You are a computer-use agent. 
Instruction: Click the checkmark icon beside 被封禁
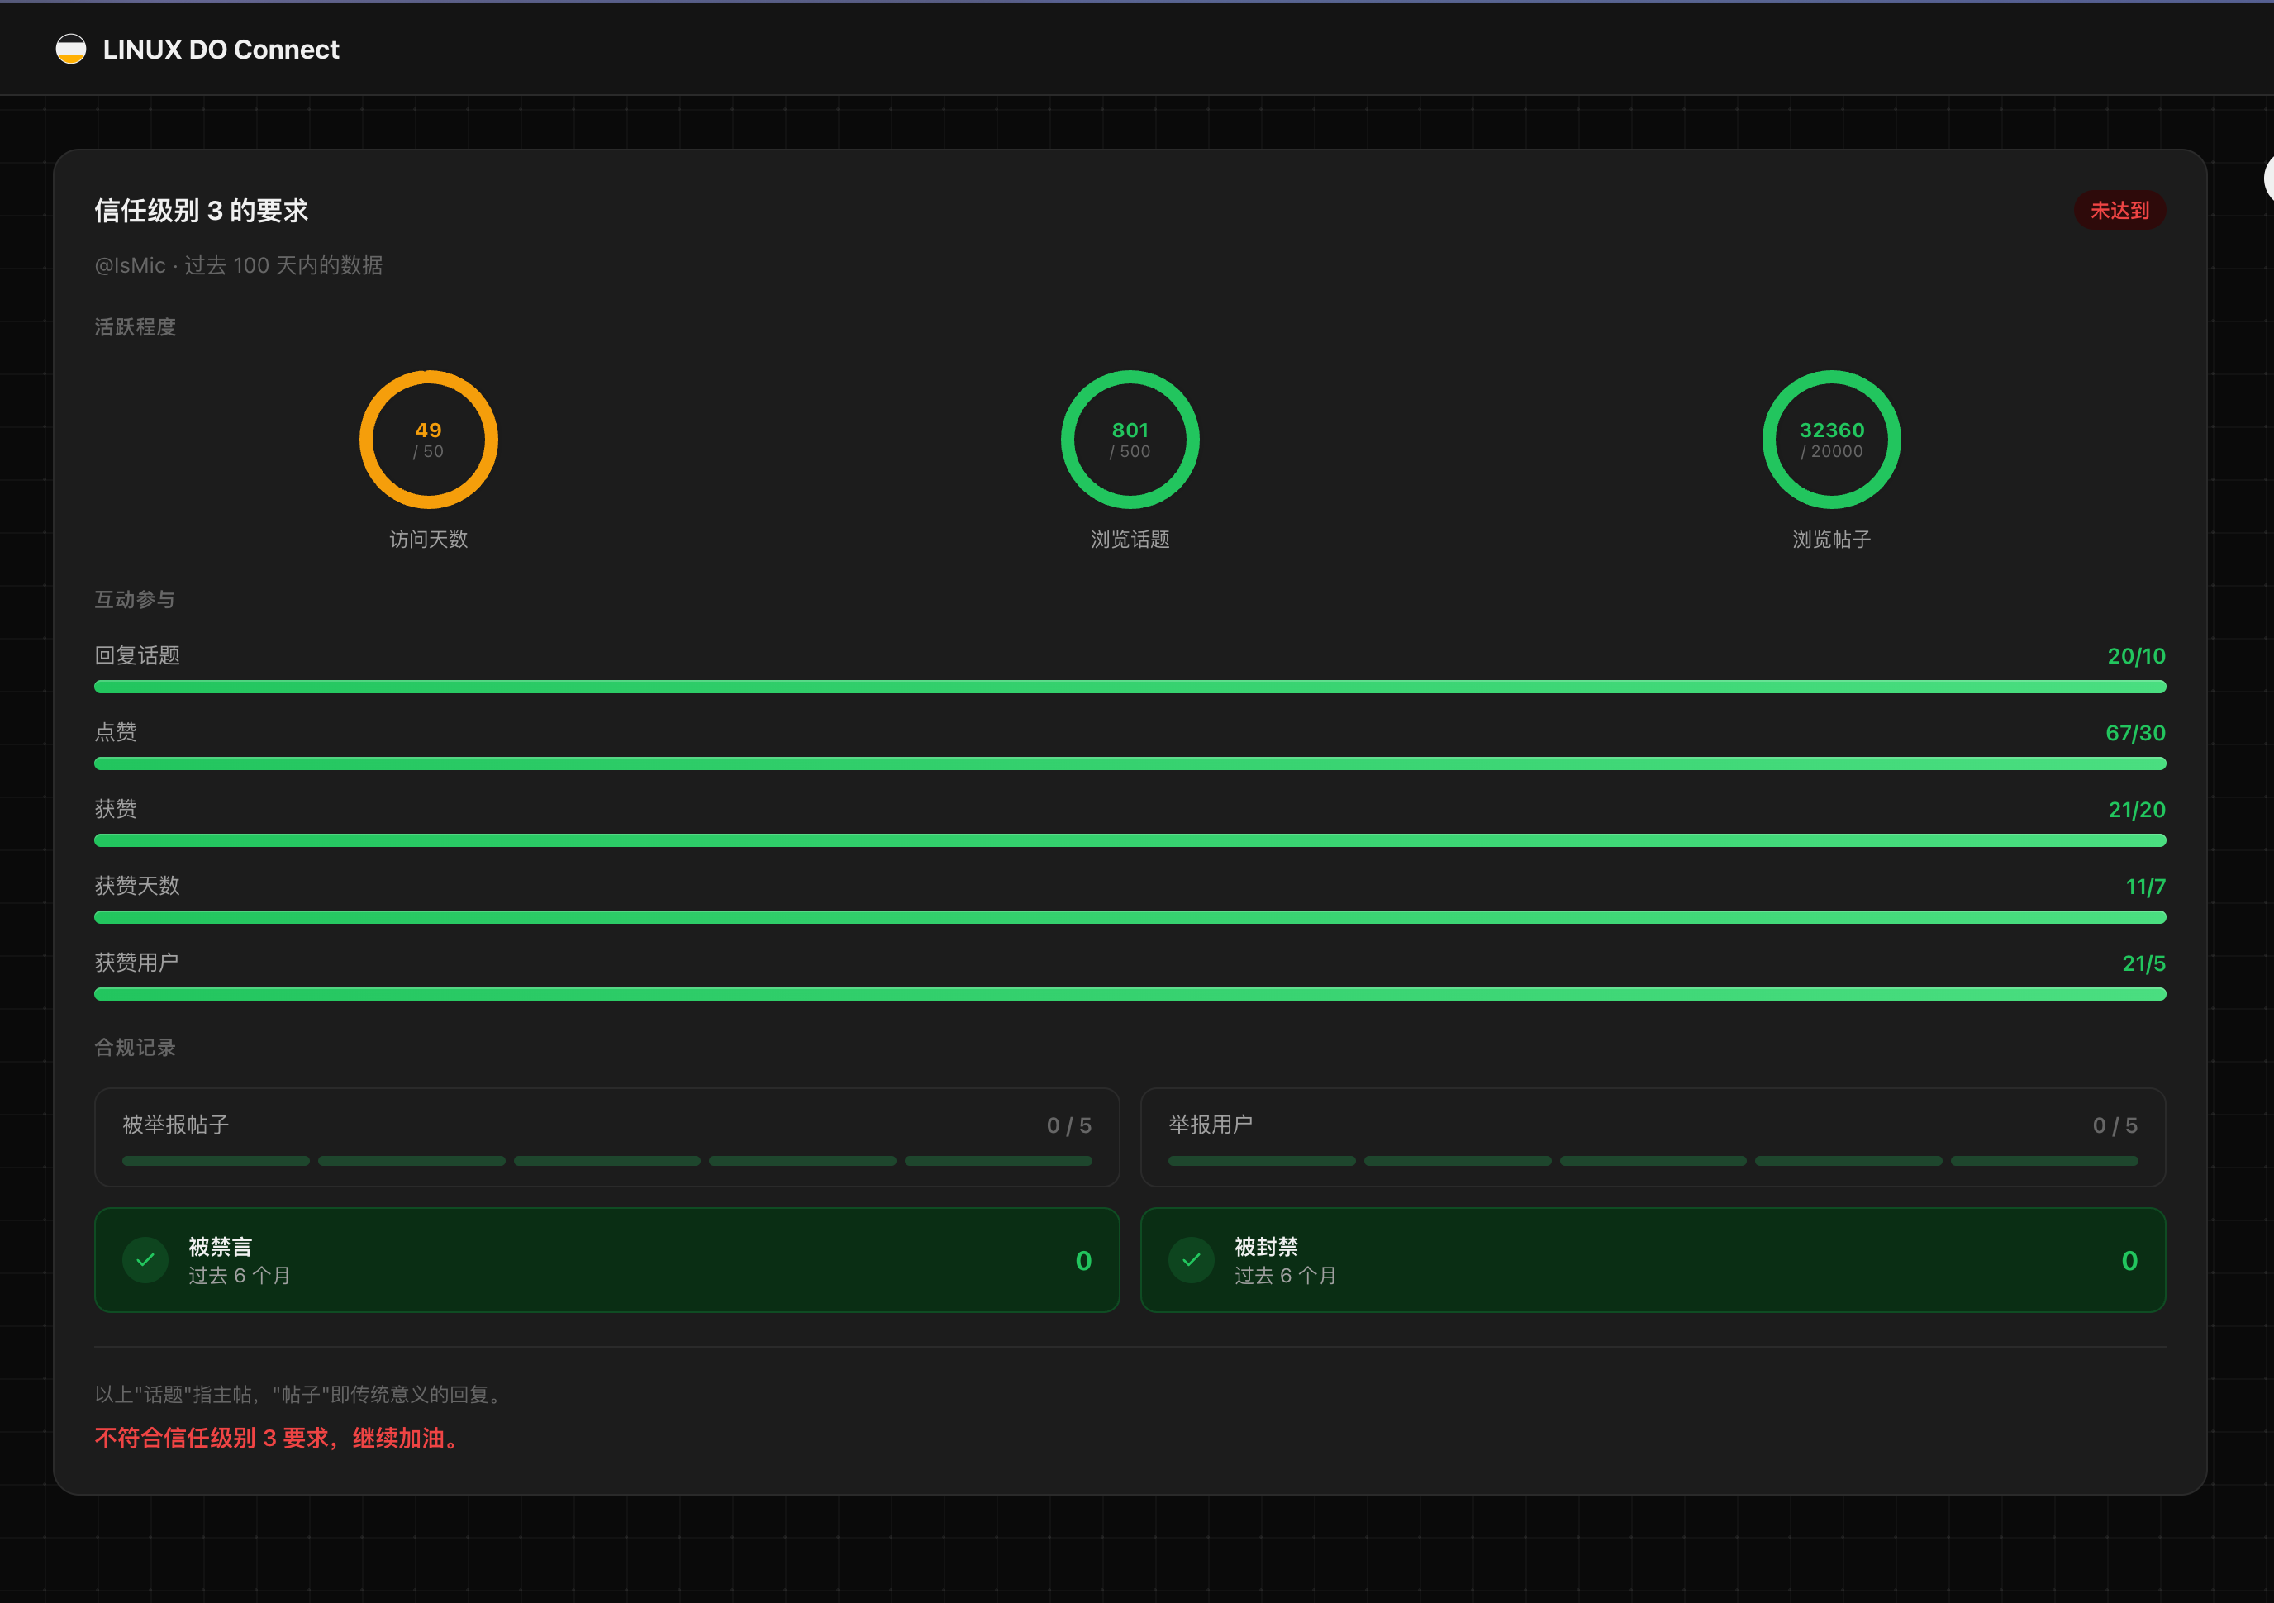1192,1260
